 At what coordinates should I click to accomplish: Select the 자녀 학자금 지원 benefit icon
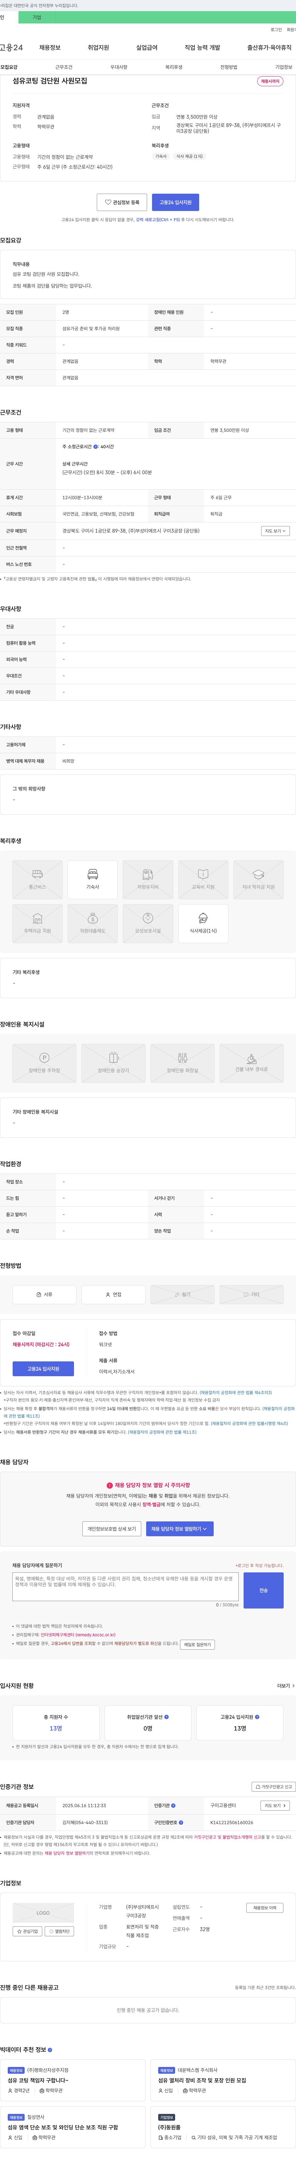pyautogui.click(x=258, y=879)
